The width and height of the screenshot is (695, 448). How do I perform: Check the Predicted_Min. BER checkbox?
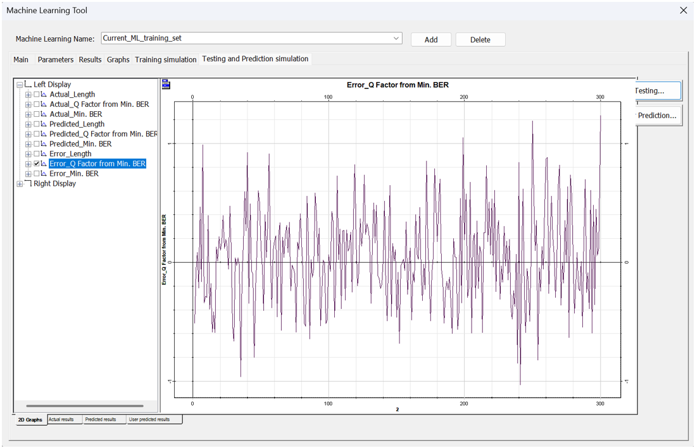pos(37,144)
